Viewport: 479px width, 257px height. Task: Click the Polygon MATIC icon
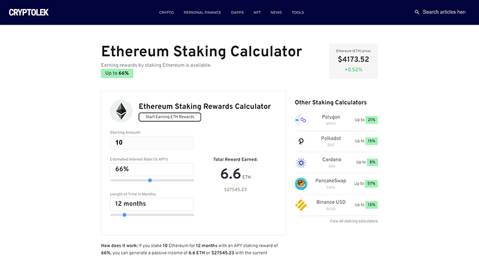pos(301,120)
